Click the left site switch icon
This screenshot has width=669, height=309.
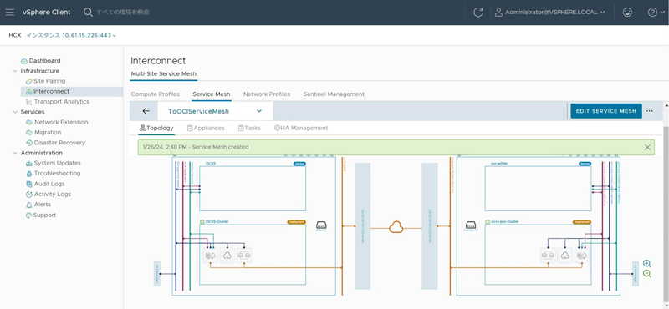click(322, 225)
